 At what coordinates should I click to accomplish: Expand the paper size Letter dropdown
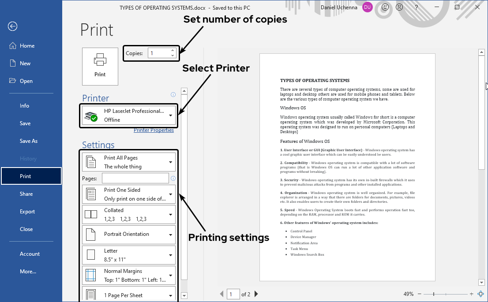pyautogui.click(x=170, y=254)
